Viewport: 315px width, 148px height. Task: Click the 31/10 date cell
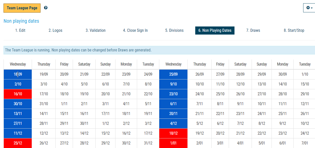pos(44,104)
